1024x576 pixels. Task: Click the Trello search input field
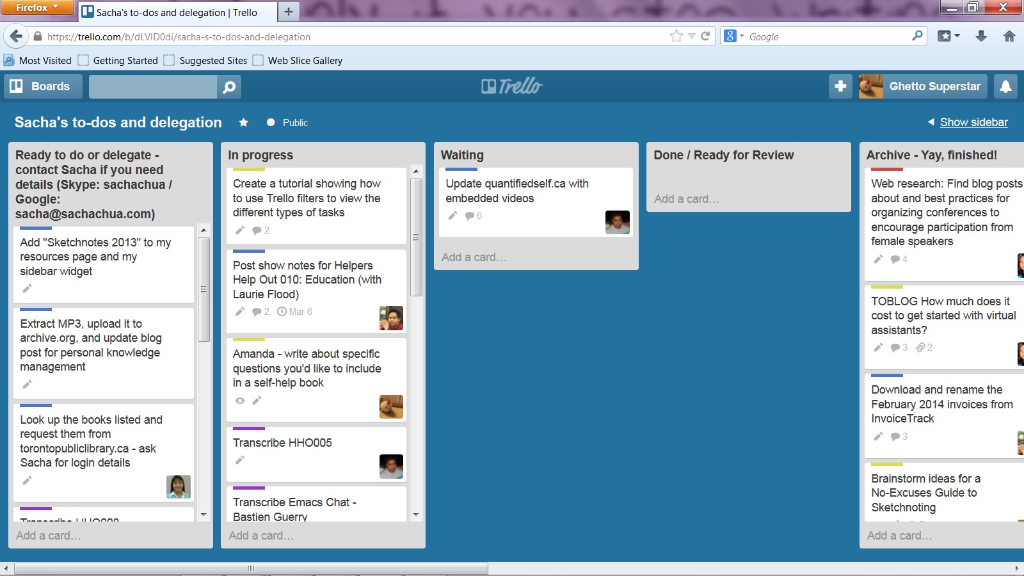(153, 86)
